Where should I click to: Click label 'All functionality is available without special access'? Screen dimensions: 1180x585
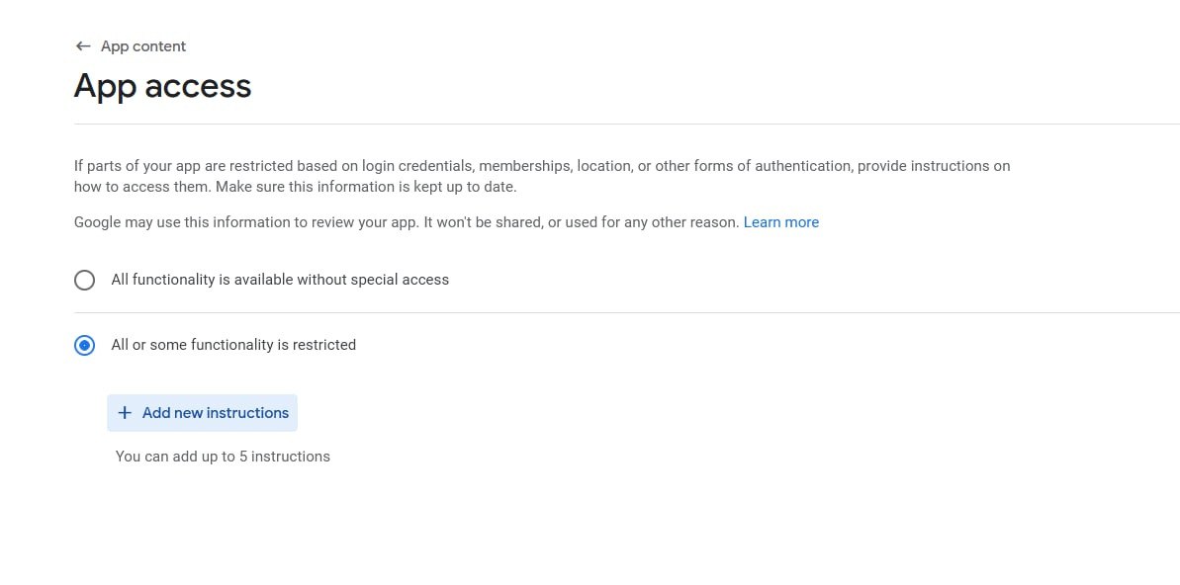[280, 280]
